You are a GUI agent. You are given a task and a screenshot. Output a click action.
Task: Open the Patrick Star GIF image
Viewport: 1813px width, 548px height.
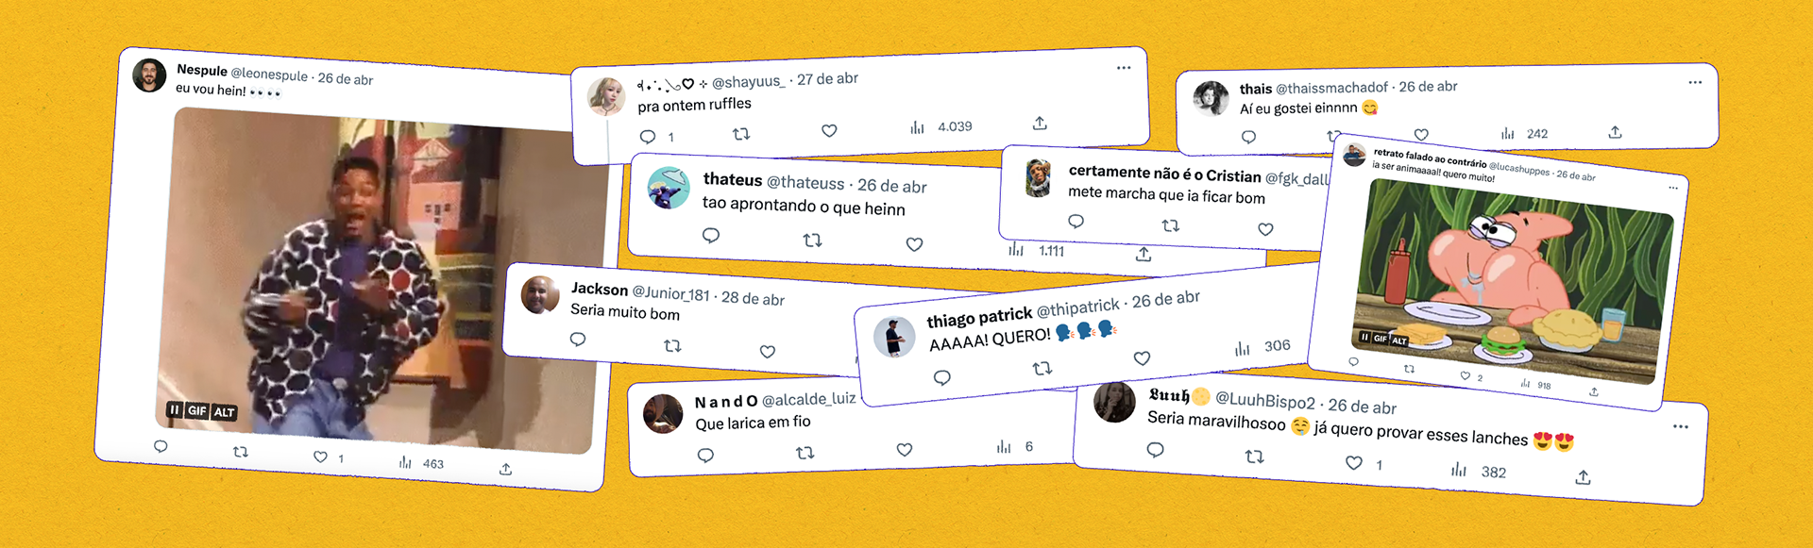(1511, 280)
